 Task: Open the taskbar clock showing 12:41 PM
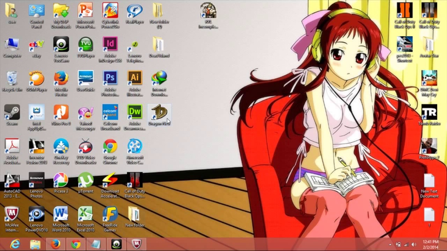click(430, 244)
